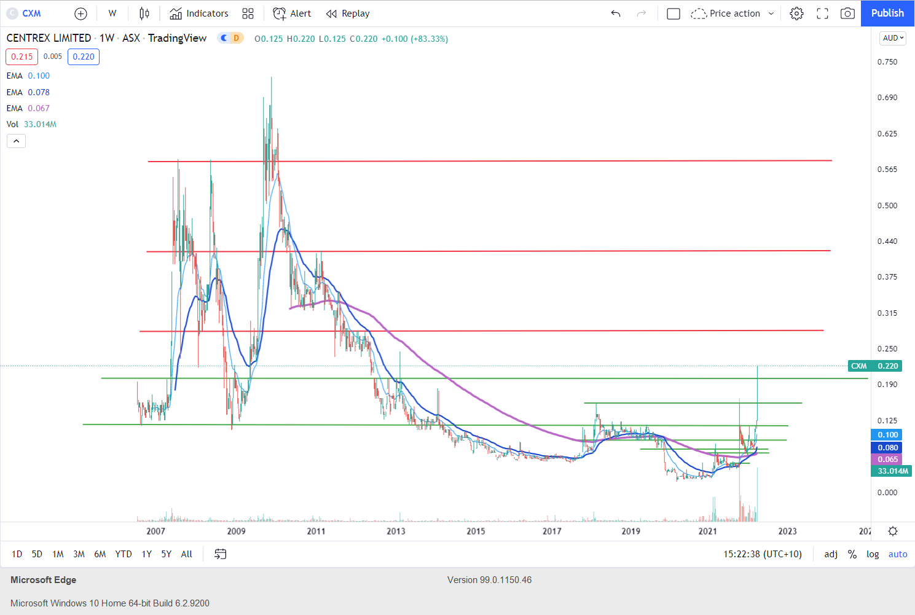Image resolution: width=915 pixels, height=615 pixels.
Task: Set range to YTD
Action: pyautogui.click(x=124, y=554)
